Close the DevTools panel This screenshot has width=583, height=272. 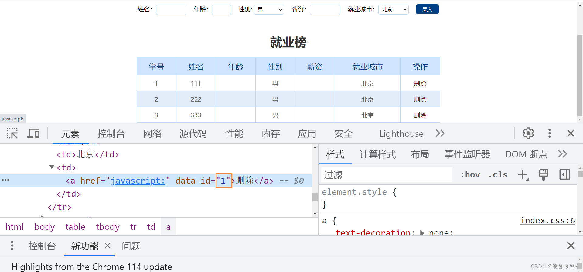[x=571, y=133]
